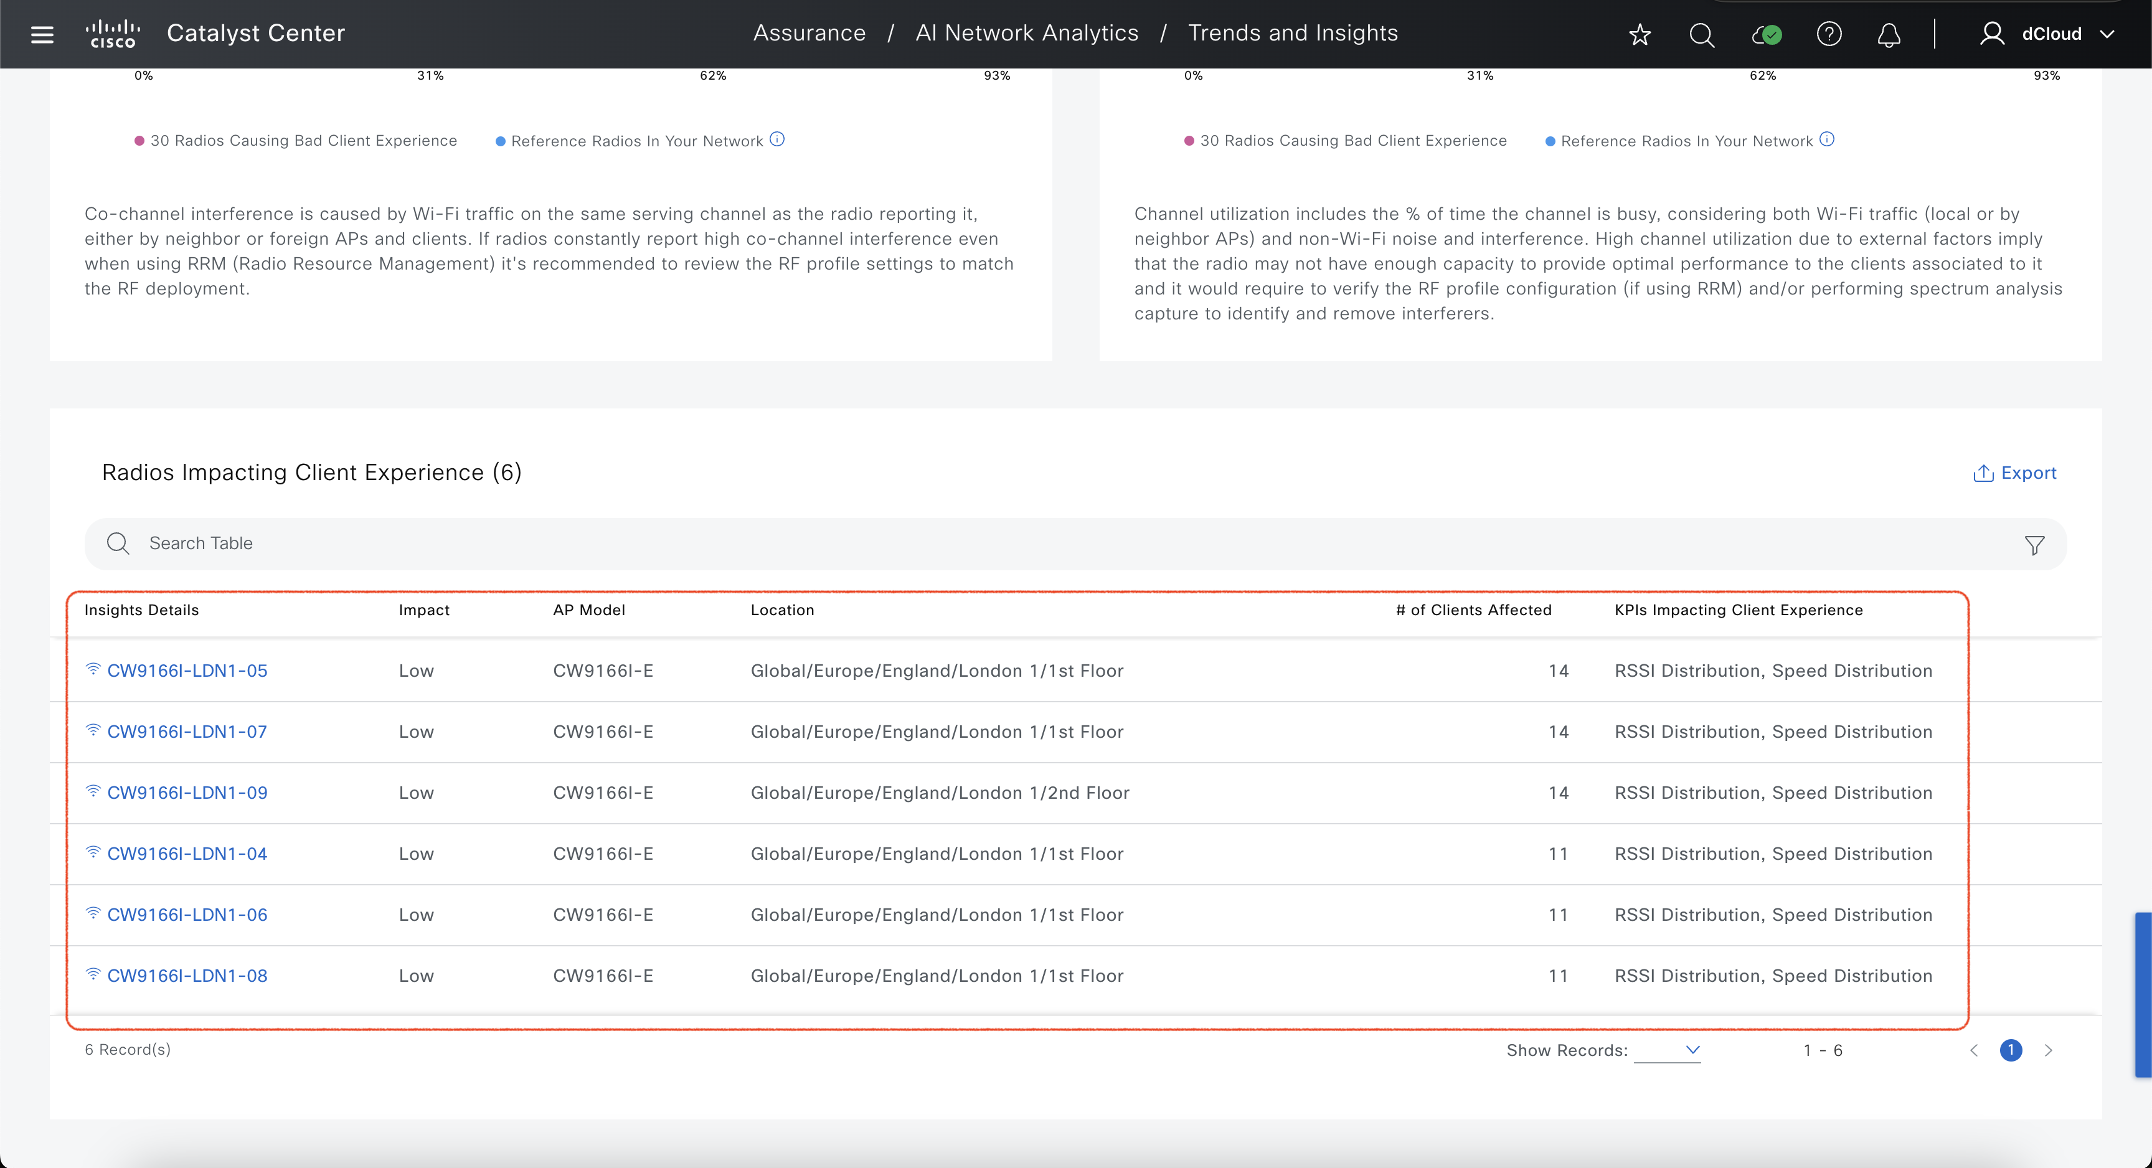Click info icon beside right Reference Radios legend
Image resolution: width=2152 pixels, height=1168 pixels.
point(1827,139)
